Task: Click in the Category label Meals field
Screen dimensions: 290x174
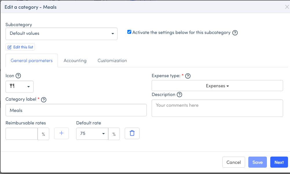Action: 76,110
